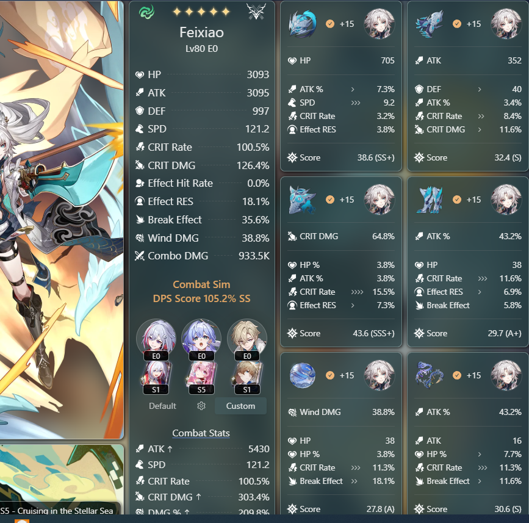Select the head relic icon with HP
The height and width of the screenshot is (523, 529).
tap(303, 24)
